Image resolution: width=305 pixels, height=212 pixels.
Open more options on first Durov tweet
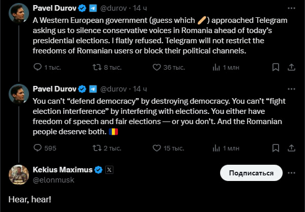pyautogui.click(x=291, y=8)
